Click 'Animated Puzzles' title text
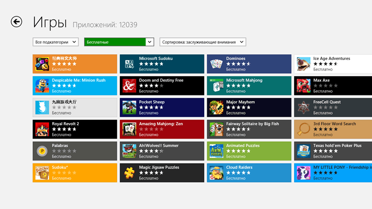 pyautogui.click(x=242, y=146)
